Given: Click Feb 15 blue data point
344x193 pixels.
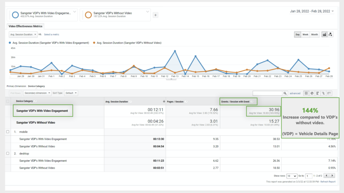Looking at the screenshot, I should point(196,56).
